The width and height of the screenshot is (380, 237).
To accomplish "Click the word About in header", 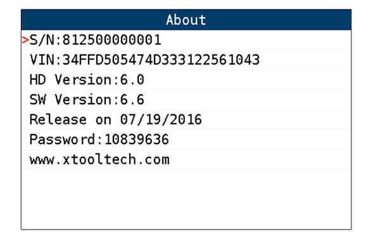I will [x=186, y=20].
